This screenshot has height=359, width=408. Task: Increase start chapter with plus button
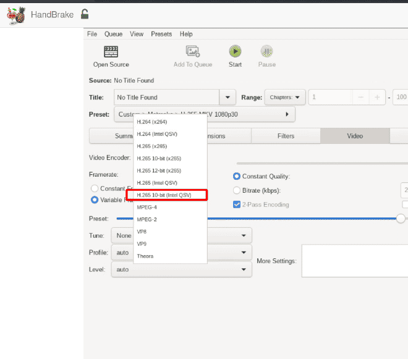pos(377,97)
